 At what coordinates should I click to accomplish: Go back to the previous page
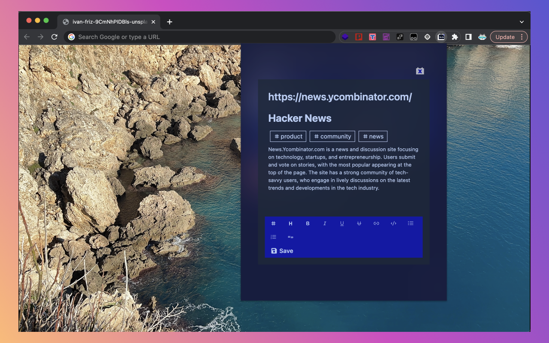click(x=27, y=37)
